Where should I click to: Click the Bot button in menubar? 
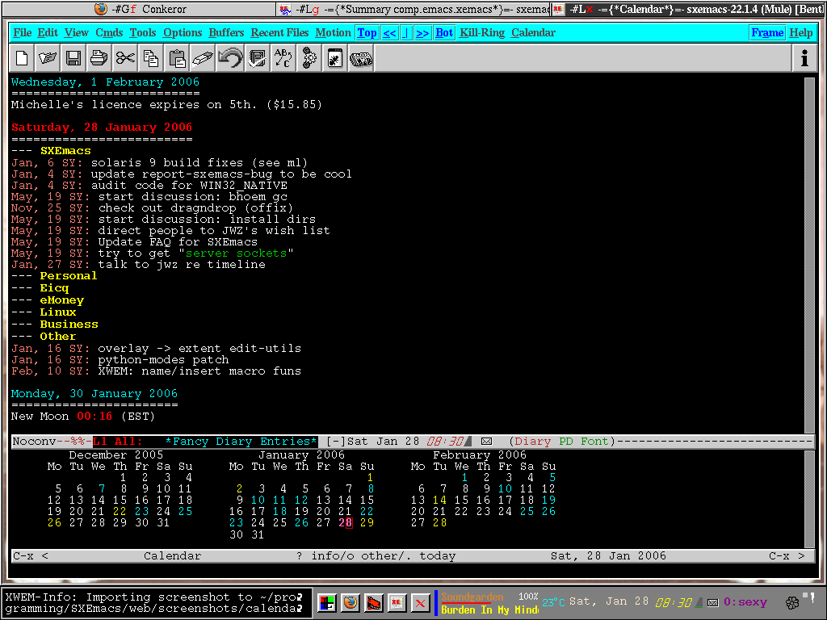pos(444,32)
